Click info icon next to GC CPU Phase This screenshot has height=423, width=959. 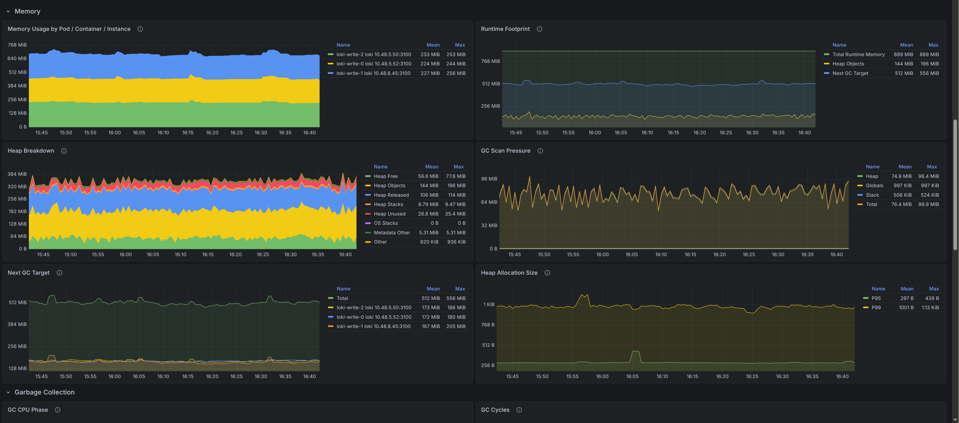57,410
